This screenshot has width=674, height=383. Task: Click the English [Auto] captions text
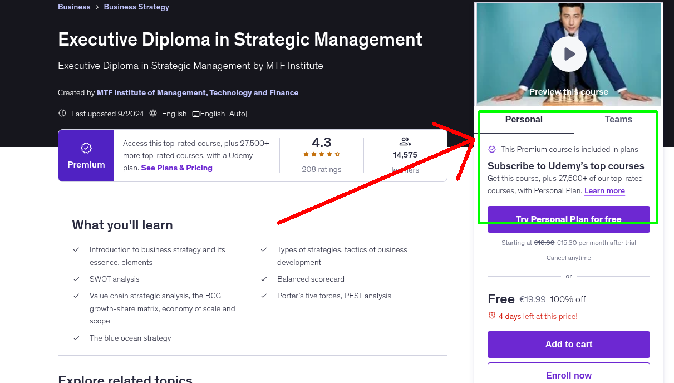click(224, 114)
